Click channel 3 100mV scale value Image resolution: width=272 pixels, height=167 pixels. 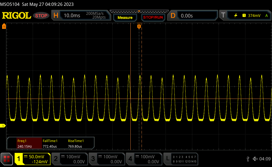click(110, 157)
